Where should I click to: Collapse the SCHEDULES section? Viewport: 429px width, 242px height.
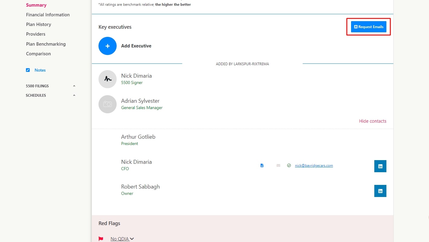74,95
